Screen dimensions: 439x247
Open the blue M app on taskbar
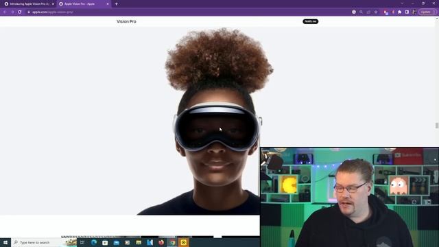(150, 242)
